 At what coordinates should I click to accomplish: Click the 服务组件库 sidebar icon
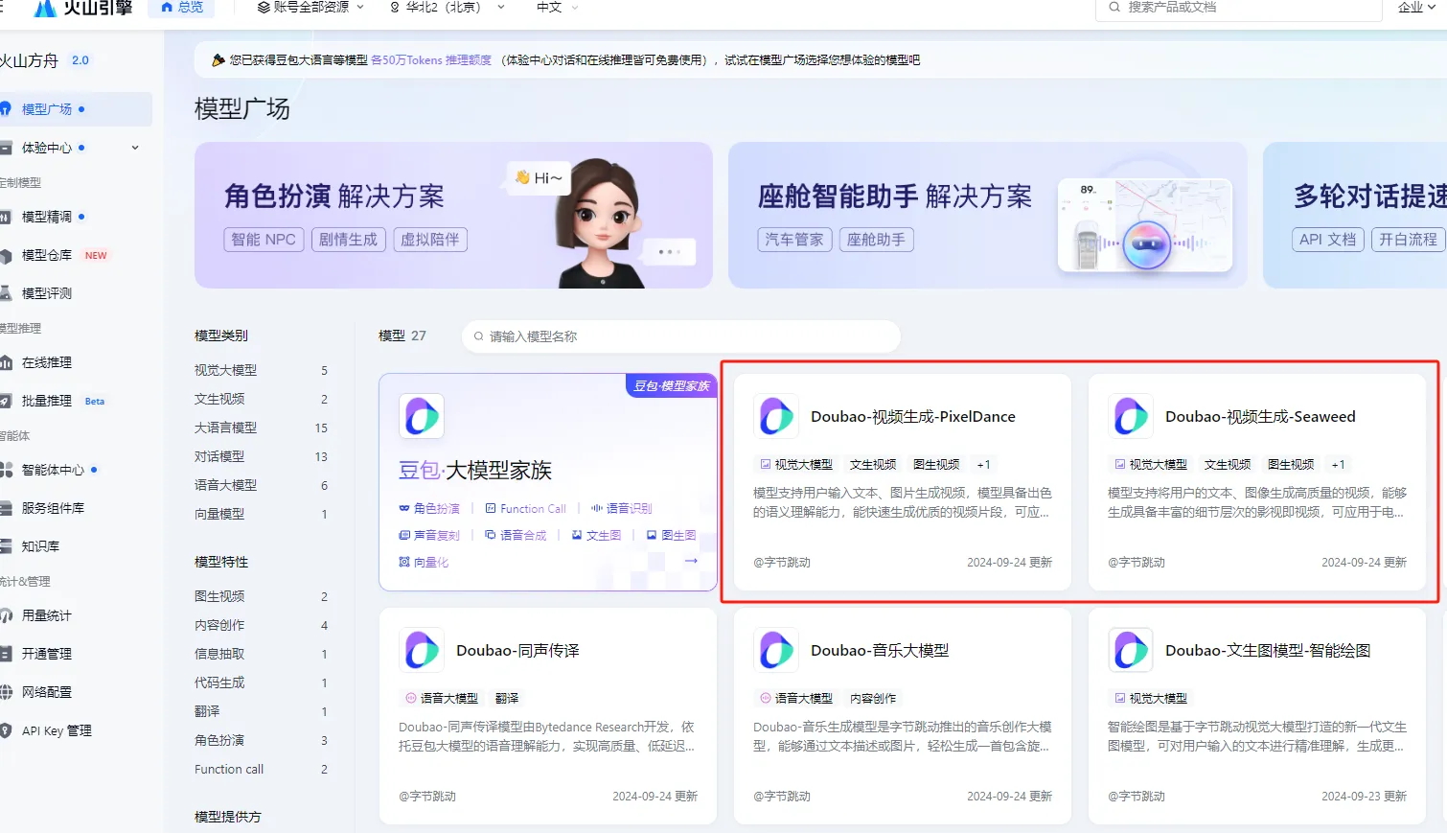pyautogui.click(x=6, y=508)
